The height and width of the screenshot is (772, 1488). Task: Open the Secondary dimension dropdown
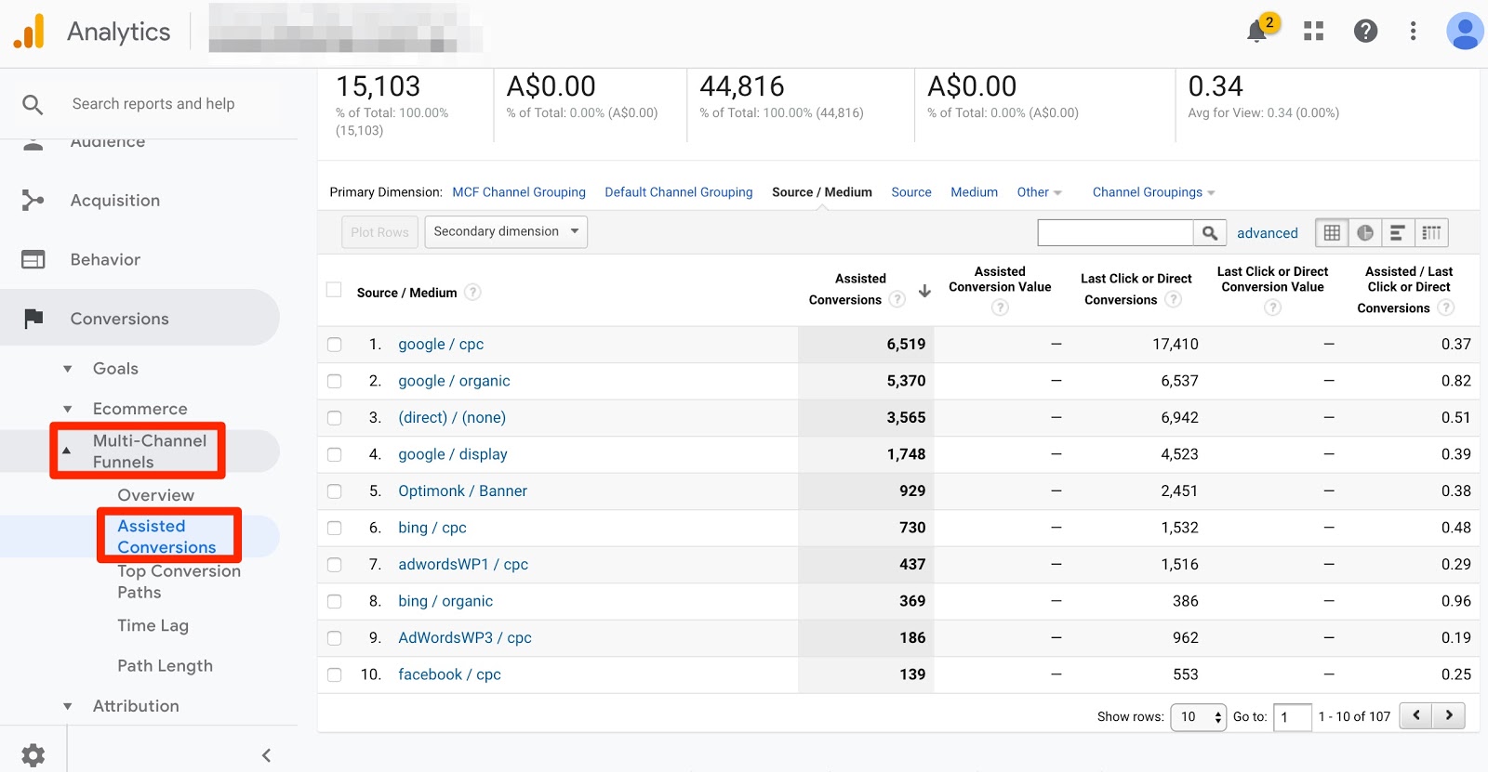tap(506, 231)
